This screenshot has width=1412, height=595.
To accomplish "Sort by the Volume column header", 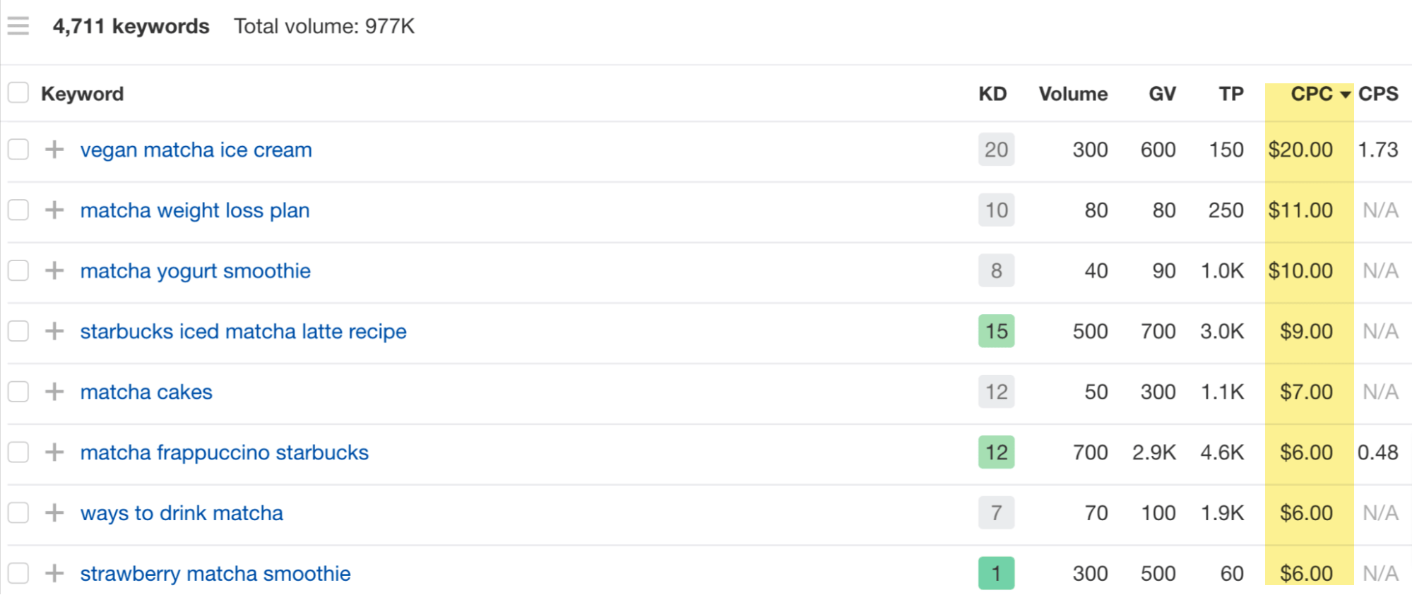I will tap(1072, 94).
